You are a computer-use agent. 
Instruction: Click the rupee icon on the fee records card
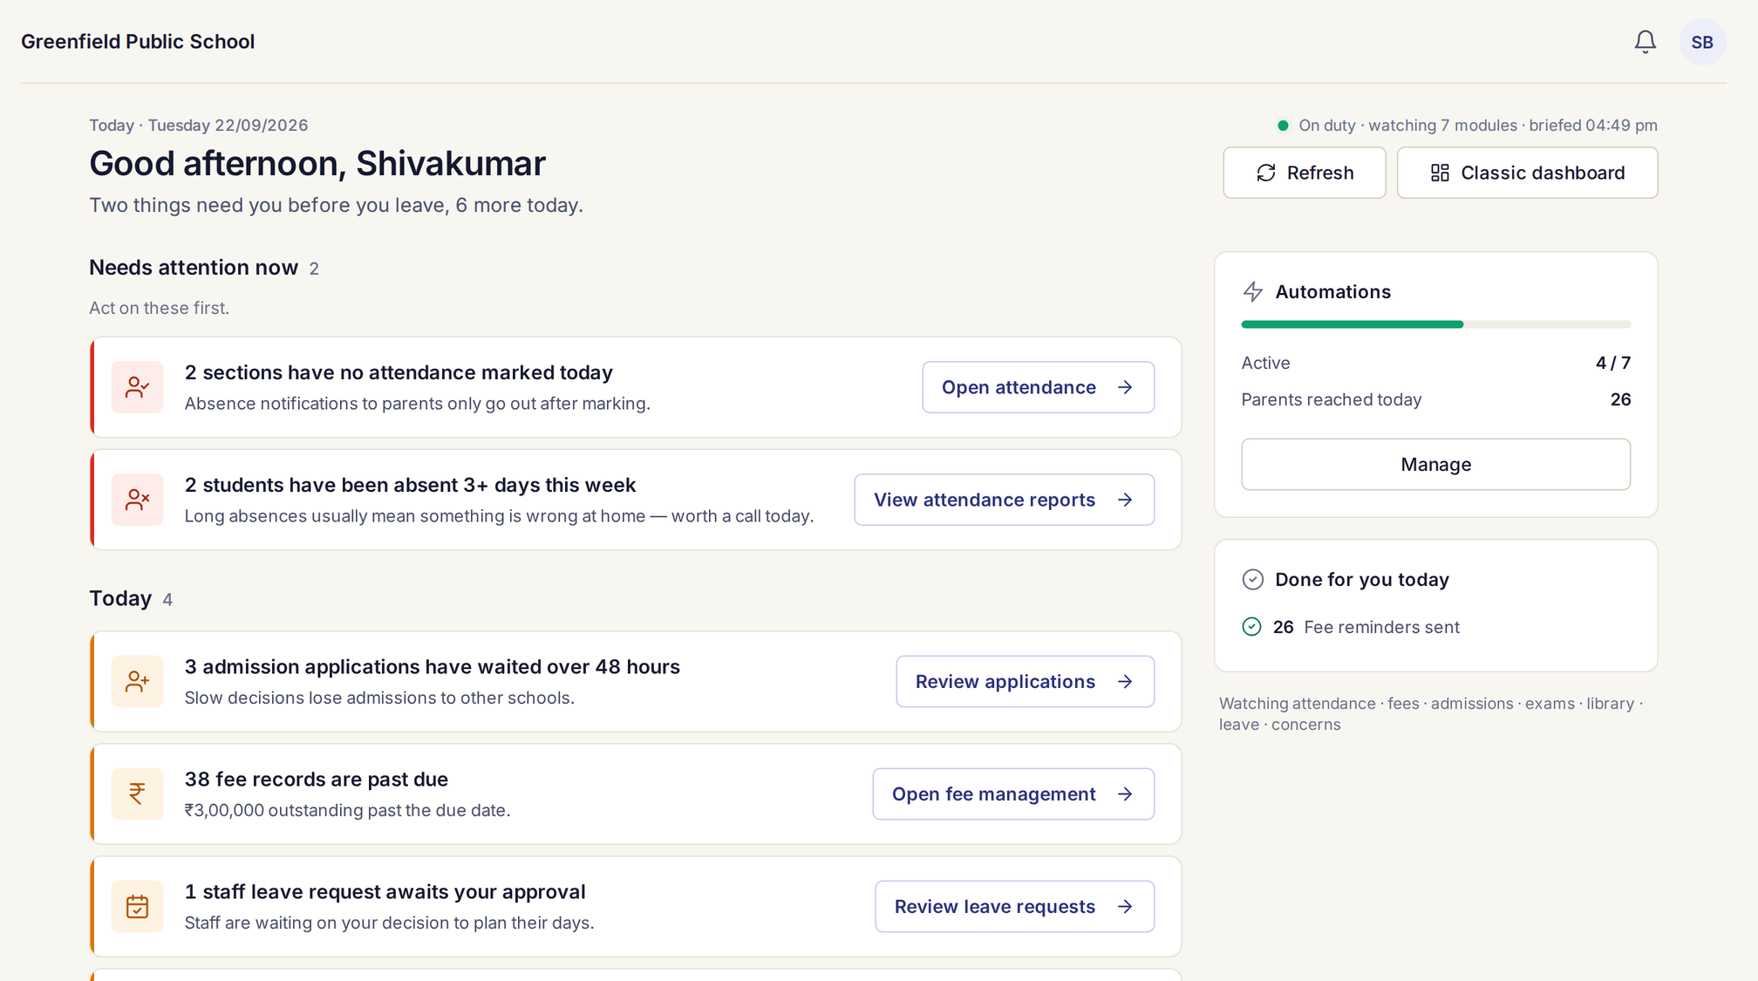click(x=137, y=794)
